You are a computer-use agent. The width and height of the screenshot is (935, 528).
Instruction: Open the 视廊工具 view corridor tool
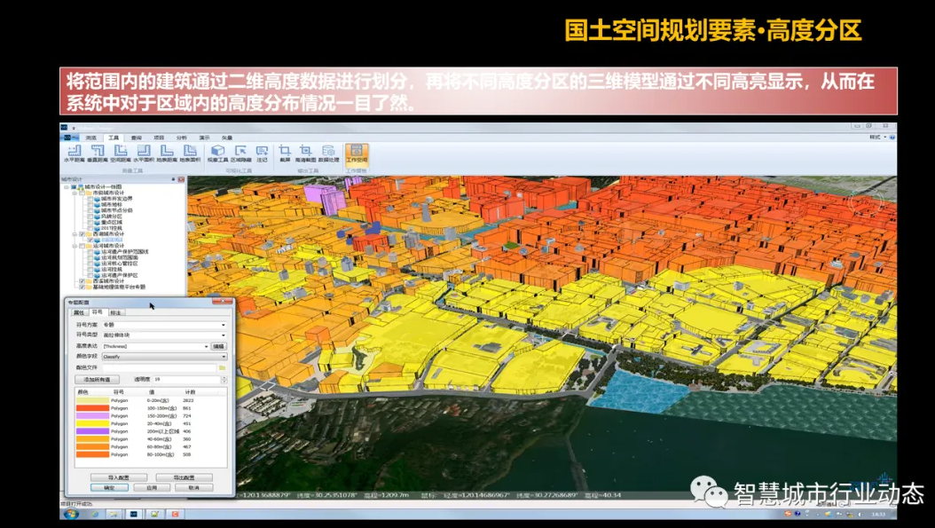point(217,154)
